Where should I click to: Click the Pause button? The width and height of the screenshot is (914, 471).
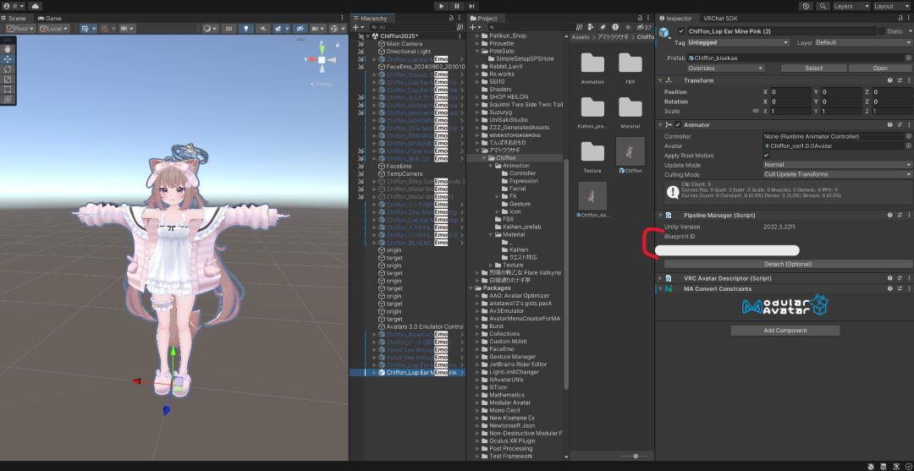(x=456, y=6)
